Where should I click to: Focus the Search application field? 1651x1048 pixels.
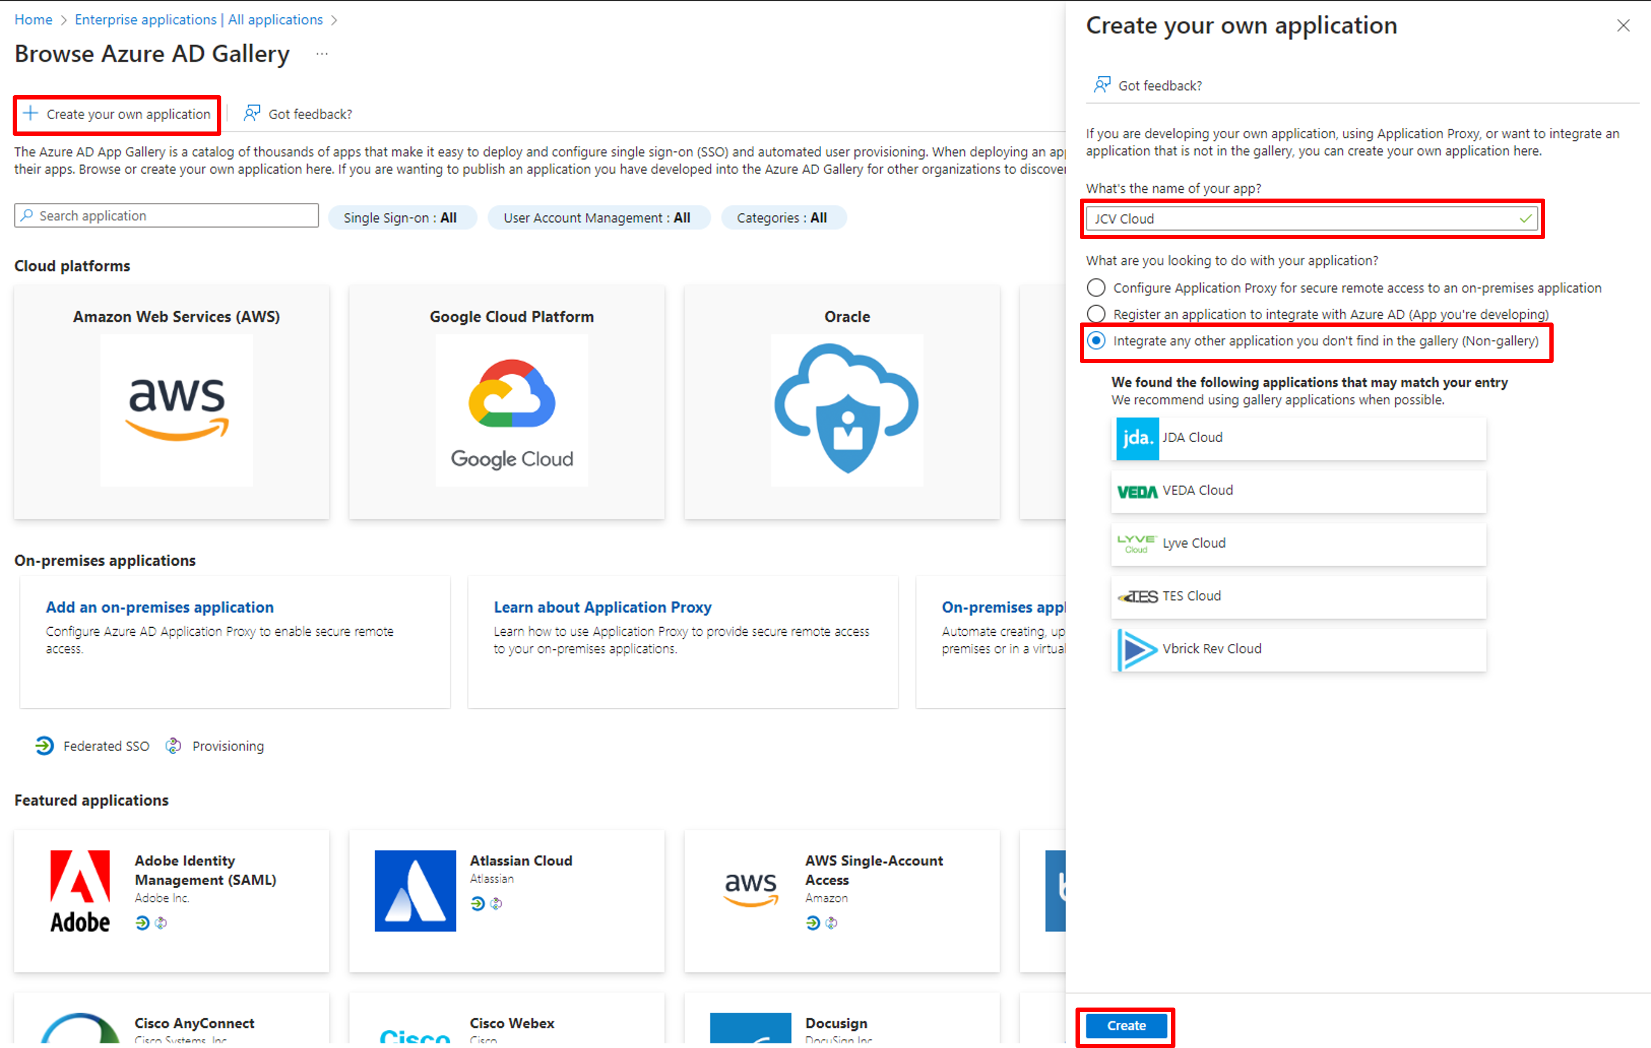167,215
